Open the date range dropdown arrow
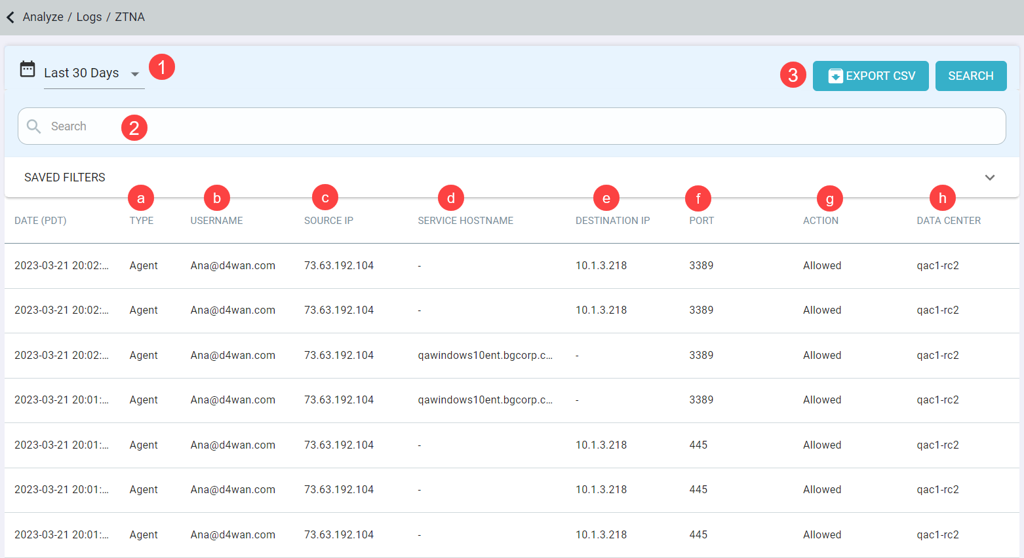This screenshot has width=1024, height=558. (135, 74)
